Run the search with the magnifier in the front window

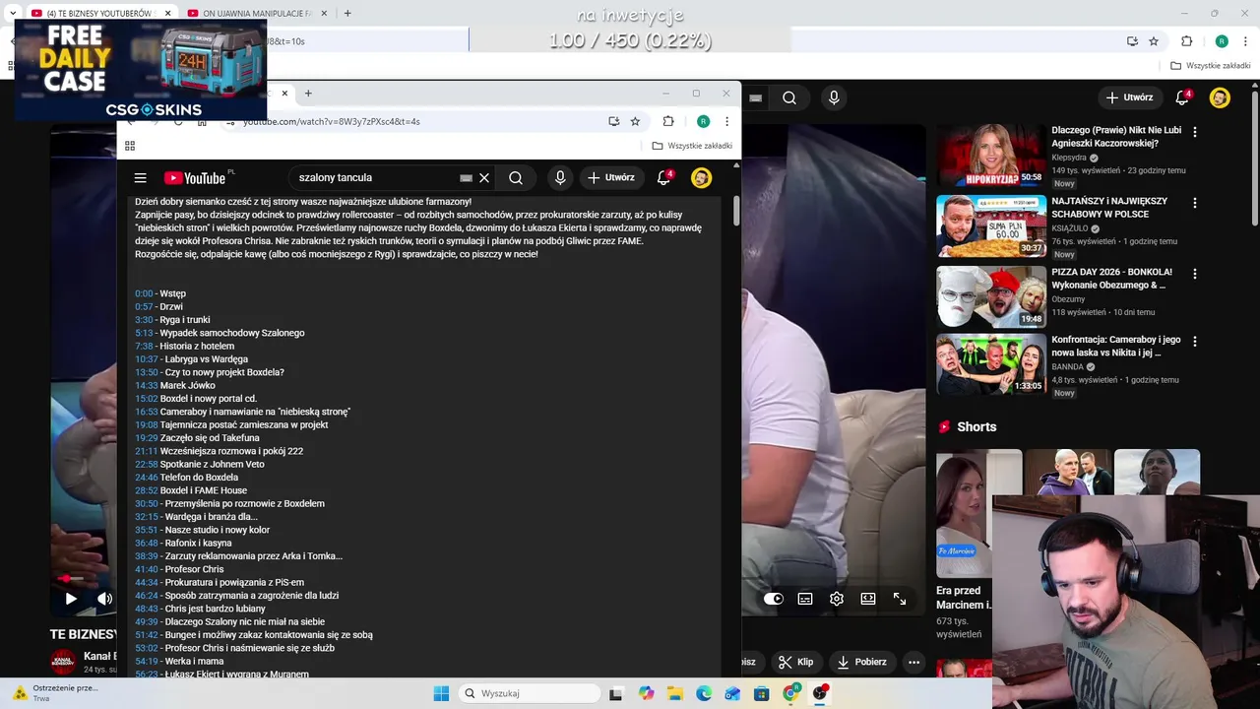516,178
